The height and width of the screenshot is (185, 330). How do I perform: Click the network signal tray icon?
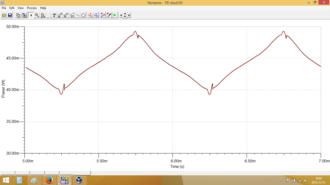pyautogui.click(x=300, y=180)
